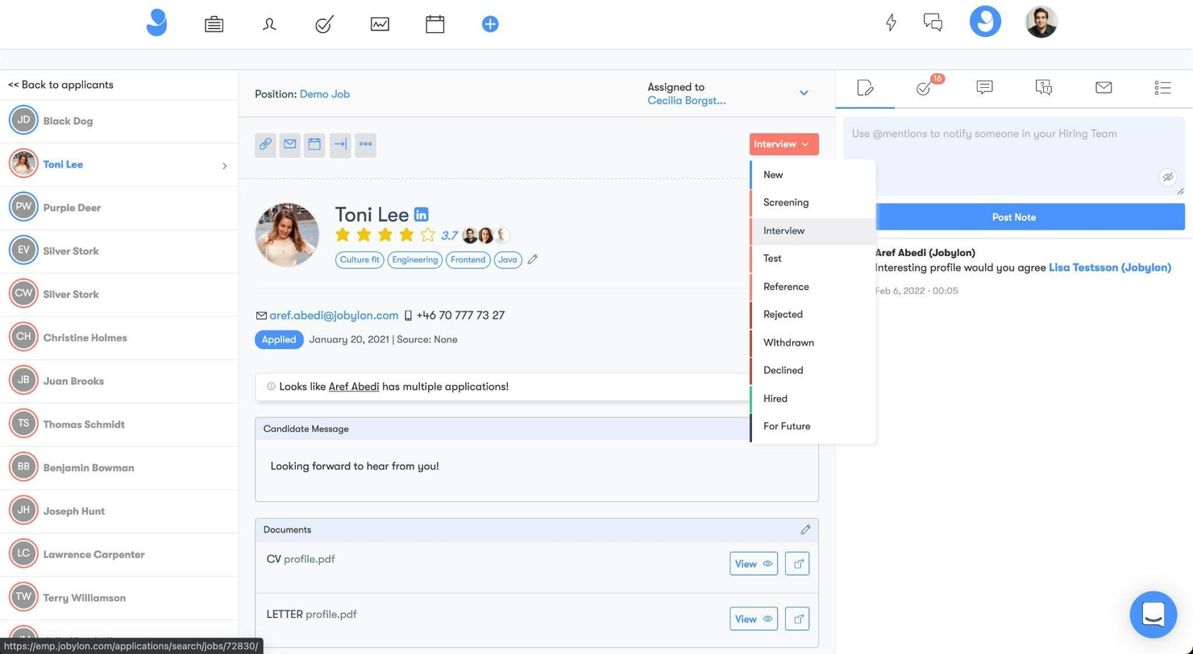
Task: Select Interview status option
Action: click(813, 230)
